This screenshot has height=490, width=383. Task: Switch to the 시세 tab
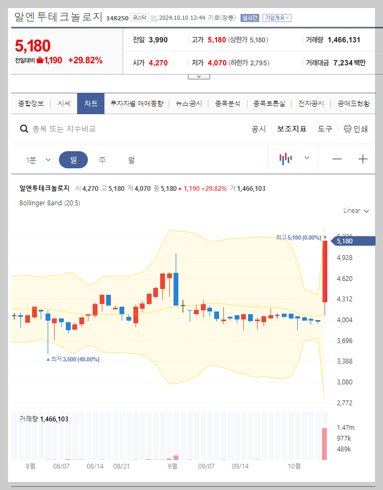(64, 103)
